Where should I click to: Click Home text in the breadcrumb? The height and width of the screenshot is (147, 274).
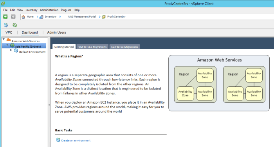30,16
